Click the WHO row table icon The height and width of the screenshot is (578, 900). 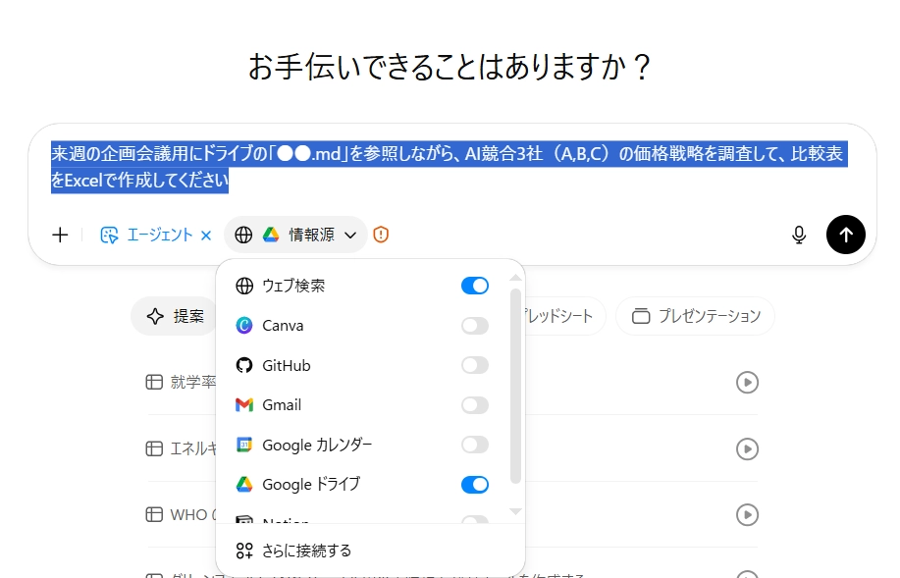coord(154,515)
